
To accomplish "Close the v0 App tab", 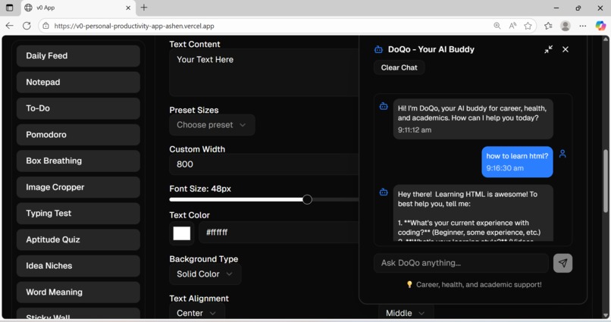I will pos(128,8).
